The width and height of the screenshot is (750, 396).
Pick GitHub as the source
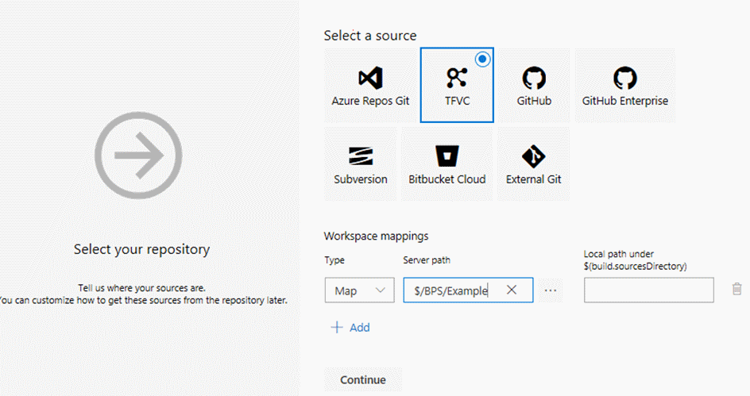click(x=534, y=86)
